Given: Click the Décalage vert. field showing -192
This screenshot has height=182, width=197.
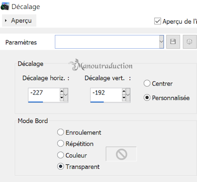Looking at the screenshot, I should (x=106, y=94).
